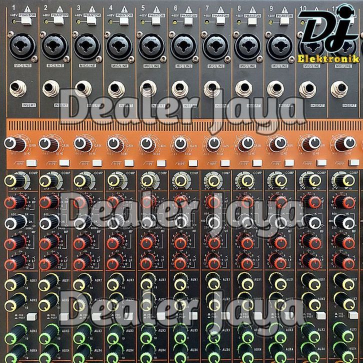Engage HPF button on channel 8
This screenshot has width=363, height=363.
pyautogui.click(x=256, y=163)
